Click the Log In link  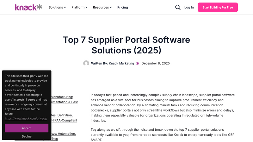click(x=189, y=7)
